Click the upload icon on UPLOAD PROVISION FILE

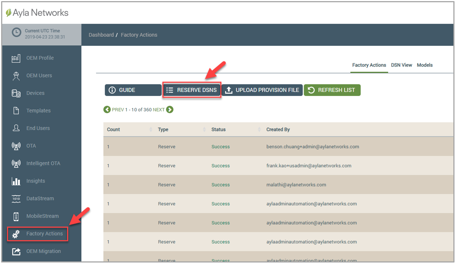[x=229, y=90]
